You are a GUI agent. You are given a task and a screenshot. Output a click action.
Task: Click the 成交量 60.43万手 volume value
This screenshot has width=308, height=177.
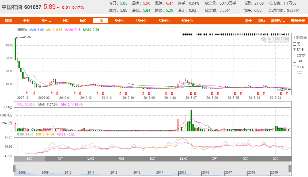[228, 3]
